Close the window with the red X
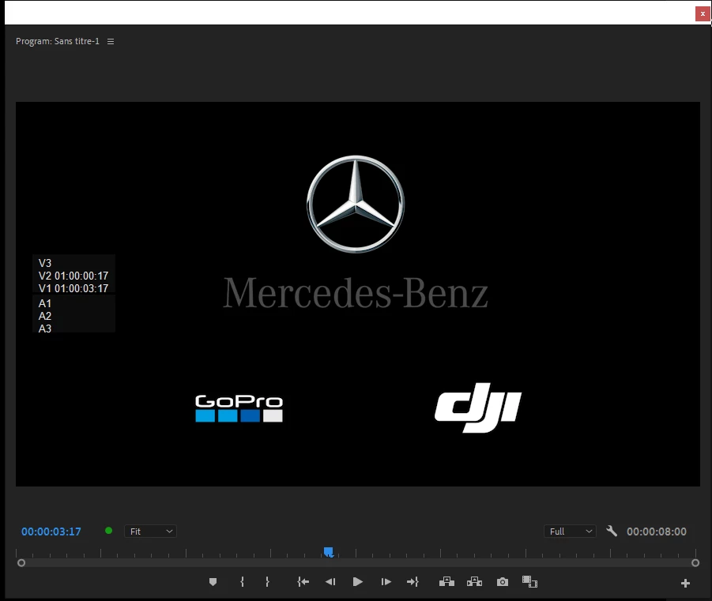 [703, 13]
